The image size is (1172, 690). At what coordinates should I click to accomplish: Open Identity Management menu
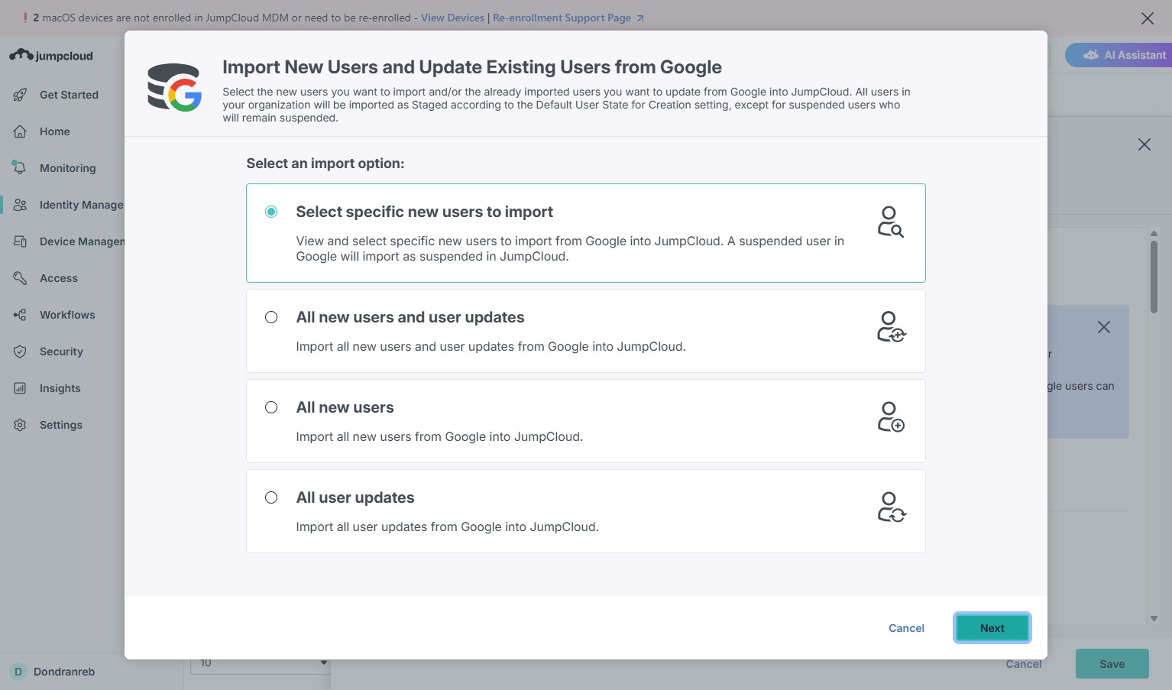81,205
